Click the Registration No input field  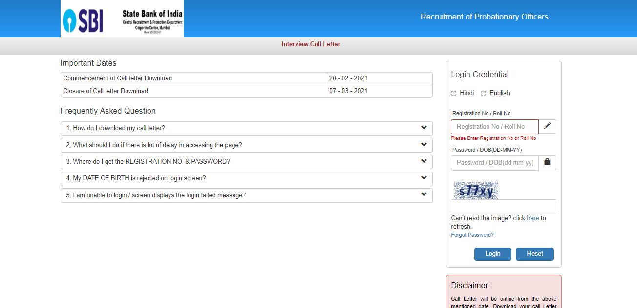494,126
